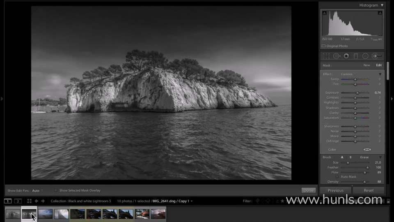Enable the Auto Mask checkbox
Viewport: 394px width, 222px height.
pyautogui.click(x=337, y=177)
